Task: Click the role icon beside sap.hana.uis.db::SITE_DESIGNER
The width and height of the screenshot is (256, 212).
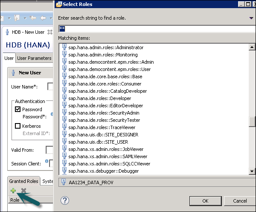Action: point(64,134)
